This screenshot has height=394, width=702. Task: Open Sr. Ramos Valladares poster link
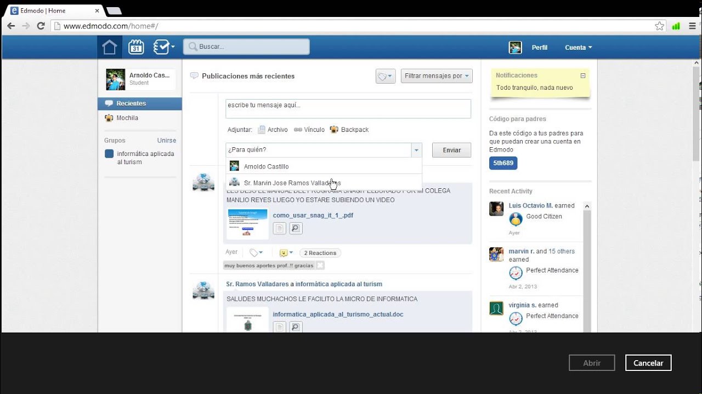(257, 284)
